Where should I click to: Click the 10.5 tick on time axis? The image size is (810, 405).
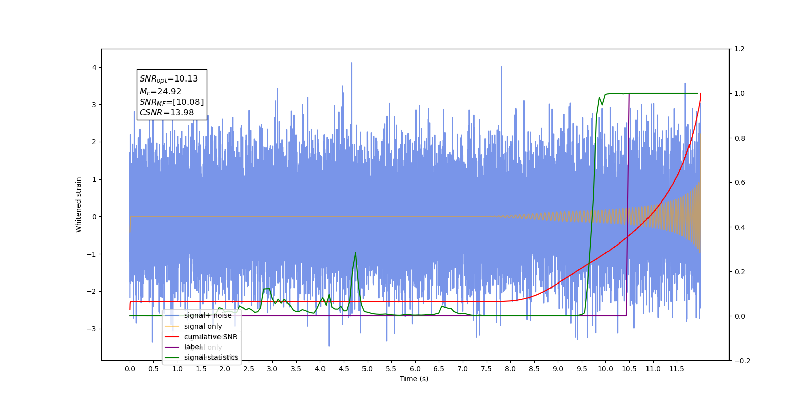629,369
